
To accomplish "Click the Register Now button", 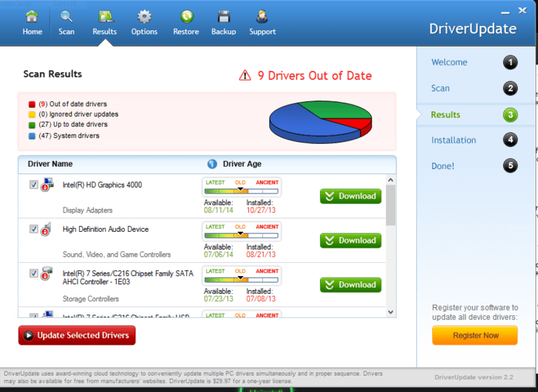I will pos(475,335).
